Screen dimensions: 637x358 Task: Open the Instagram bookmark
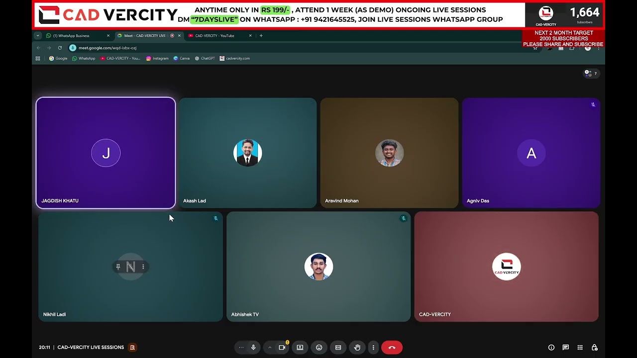(x=157, y=59)
